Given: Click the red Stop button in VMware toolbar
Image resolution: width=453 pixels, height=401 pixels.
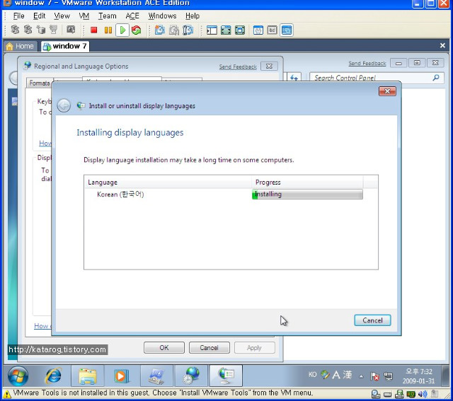Looking at the screenshot, I should point(93,30).
